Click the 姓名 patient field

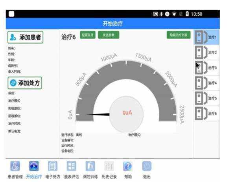pos(11,48)
